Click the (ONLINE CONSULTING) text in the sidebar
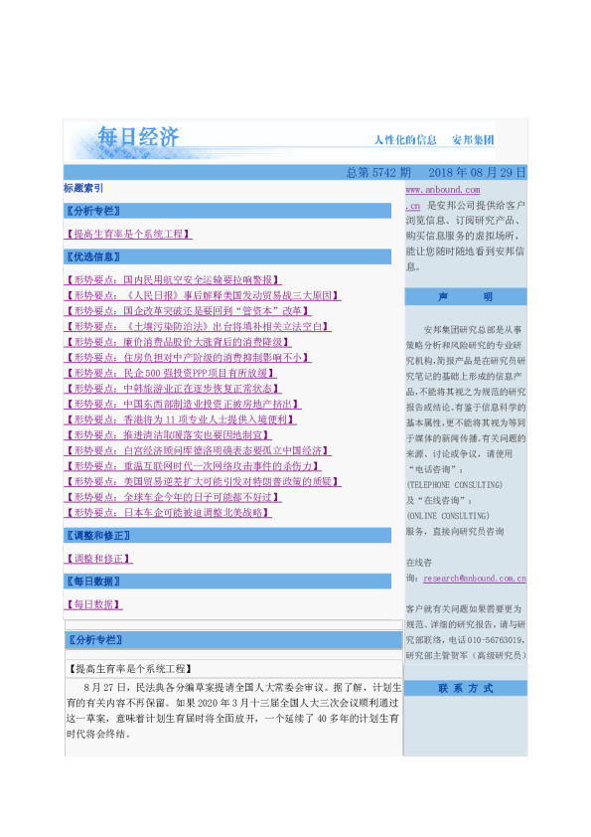This screenshot has width=591, height=837. [x=448, y=516]
